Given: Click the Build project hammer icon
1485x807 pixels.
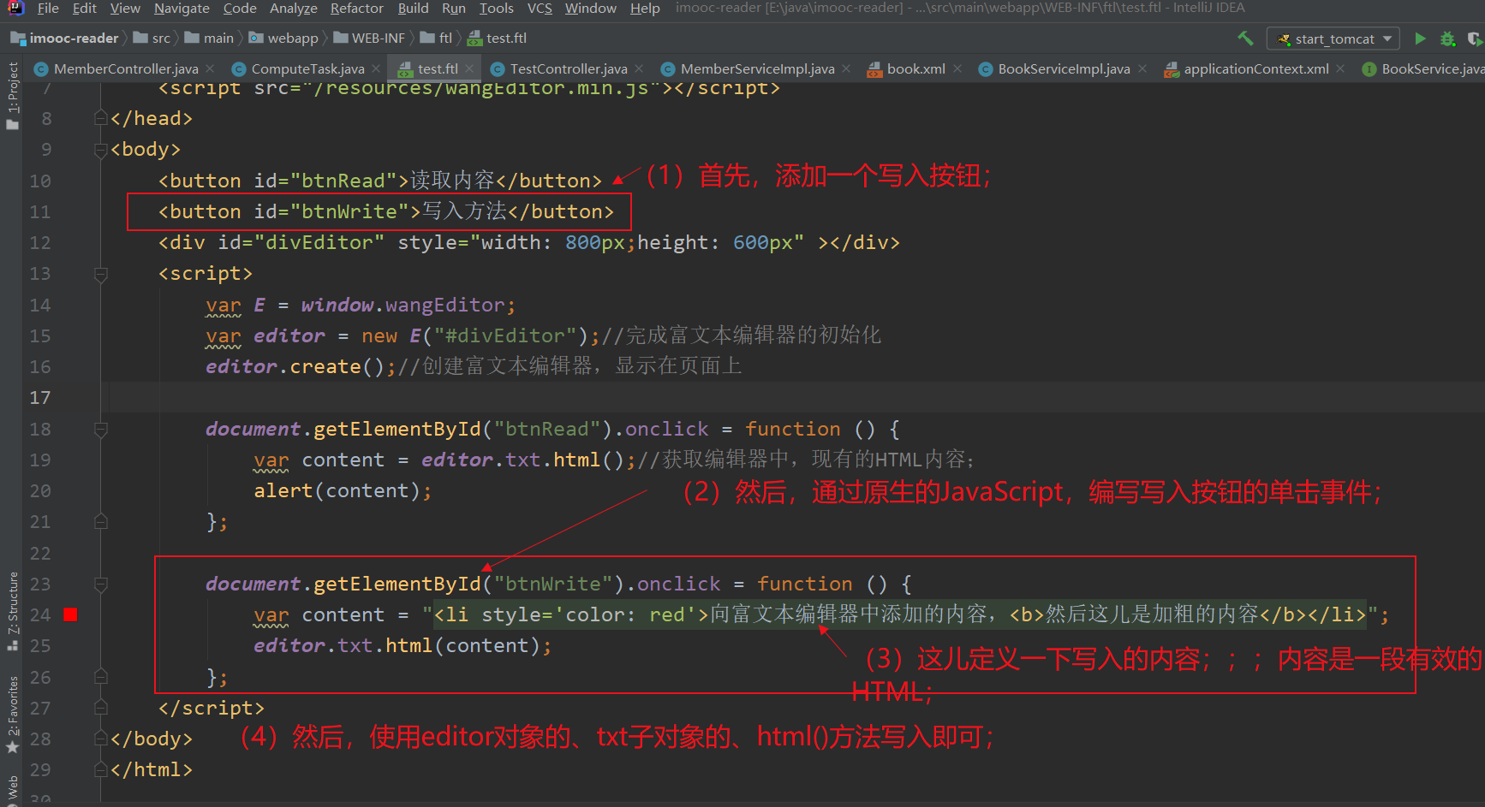Looking at the screenshot, I should [x=1246, y=39].
